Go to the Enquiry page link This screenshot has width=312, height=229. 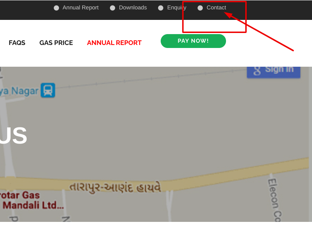pos(176,7)
